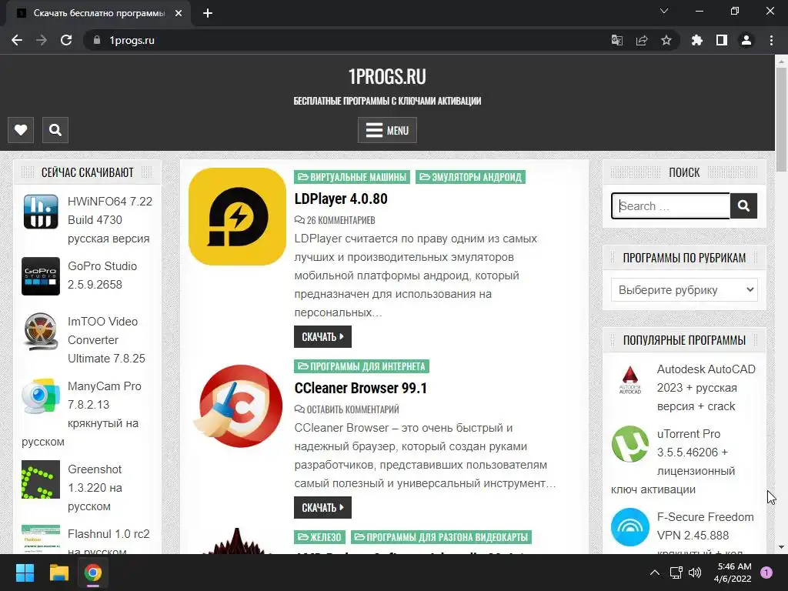Toggle the browser side panel icon
This screenshot has height=591, width=788.
[x=721, y=40]
